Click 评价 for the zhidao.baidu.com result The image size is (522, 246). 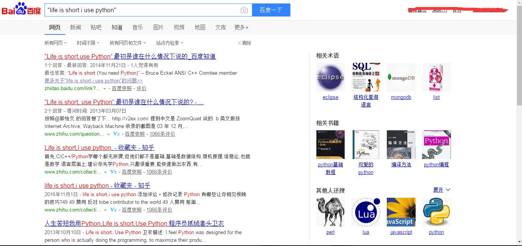point(141,88)
